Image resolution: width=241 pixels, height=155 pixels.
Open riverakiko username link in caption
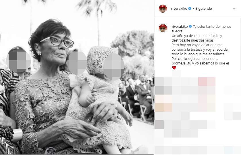point(180,27)
